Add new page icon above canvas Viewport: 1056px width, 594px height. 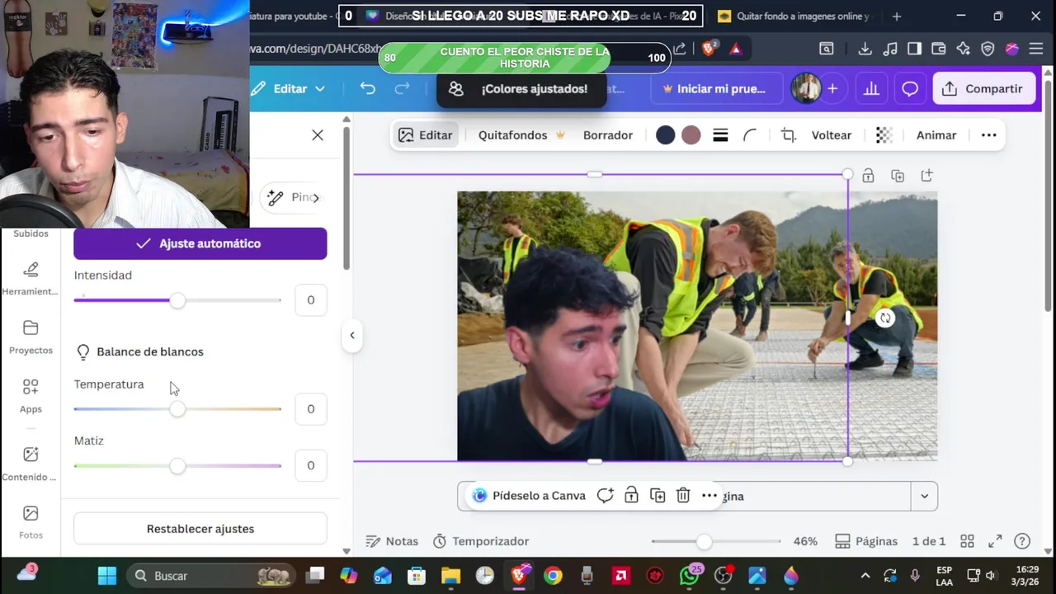point(926,176)
